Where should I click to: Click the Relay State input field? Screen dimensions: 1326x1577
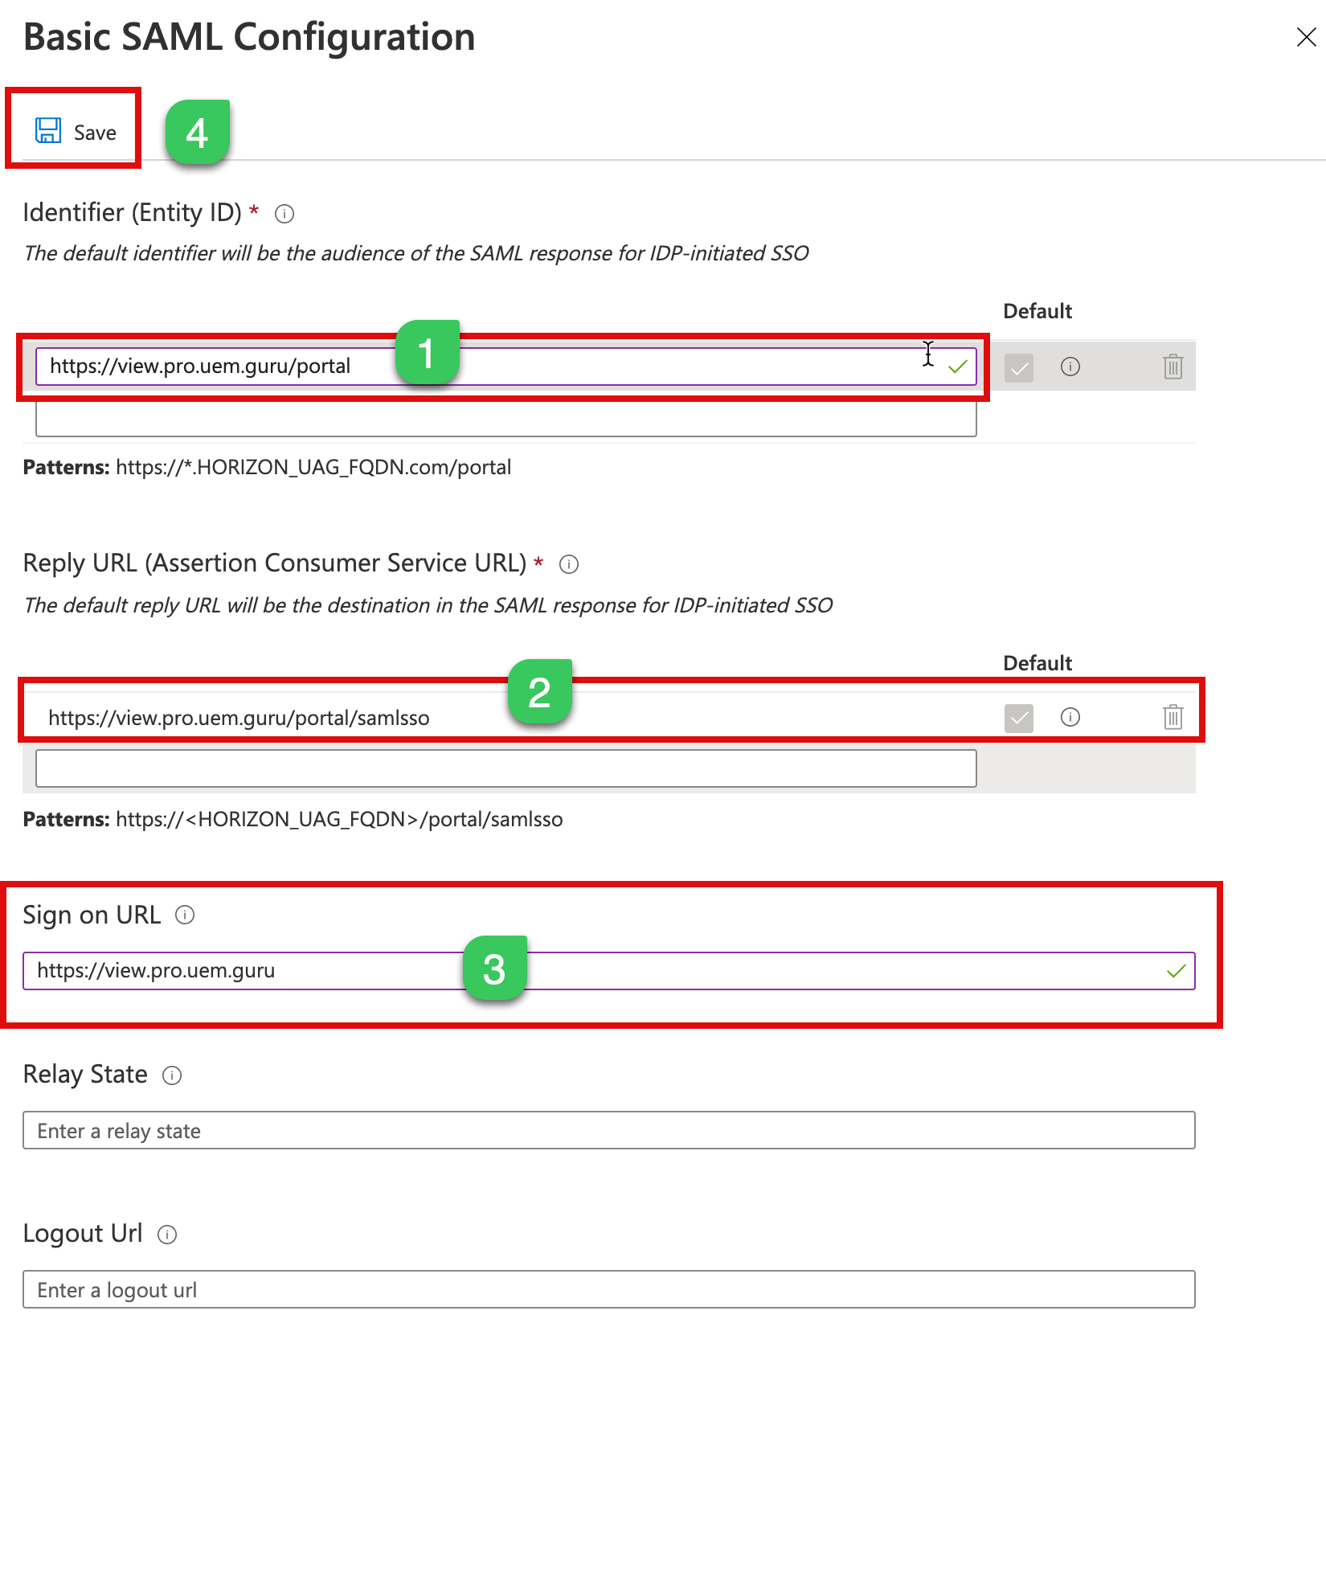pyautogui.click(x=608, y=1131)
